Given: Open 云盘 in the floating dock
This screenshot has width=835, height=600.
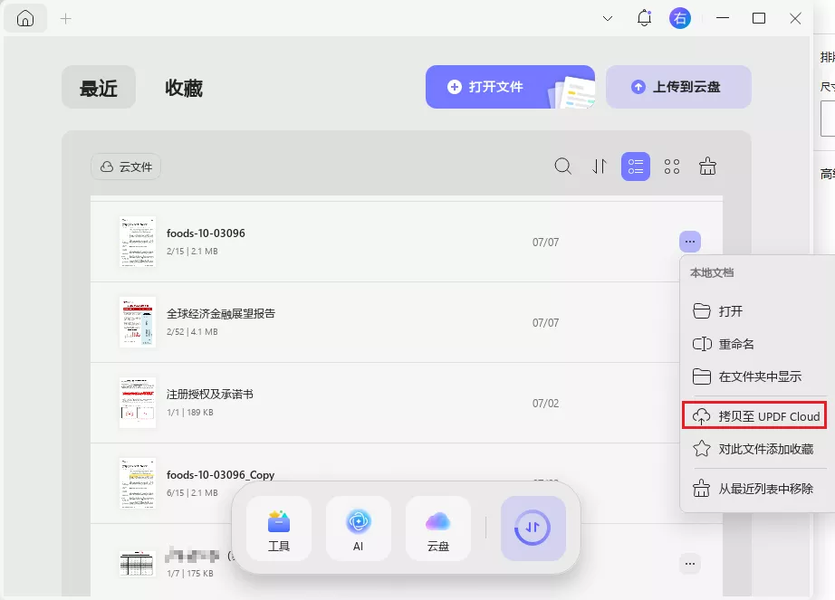Looking at the screenshot, I should [438, 529].
